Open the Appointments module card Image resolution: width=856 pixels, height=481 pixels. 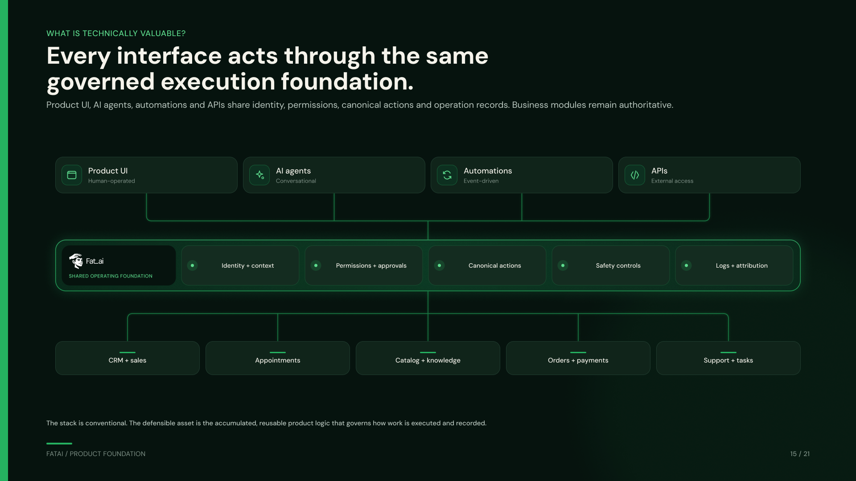tap(278, 358)
